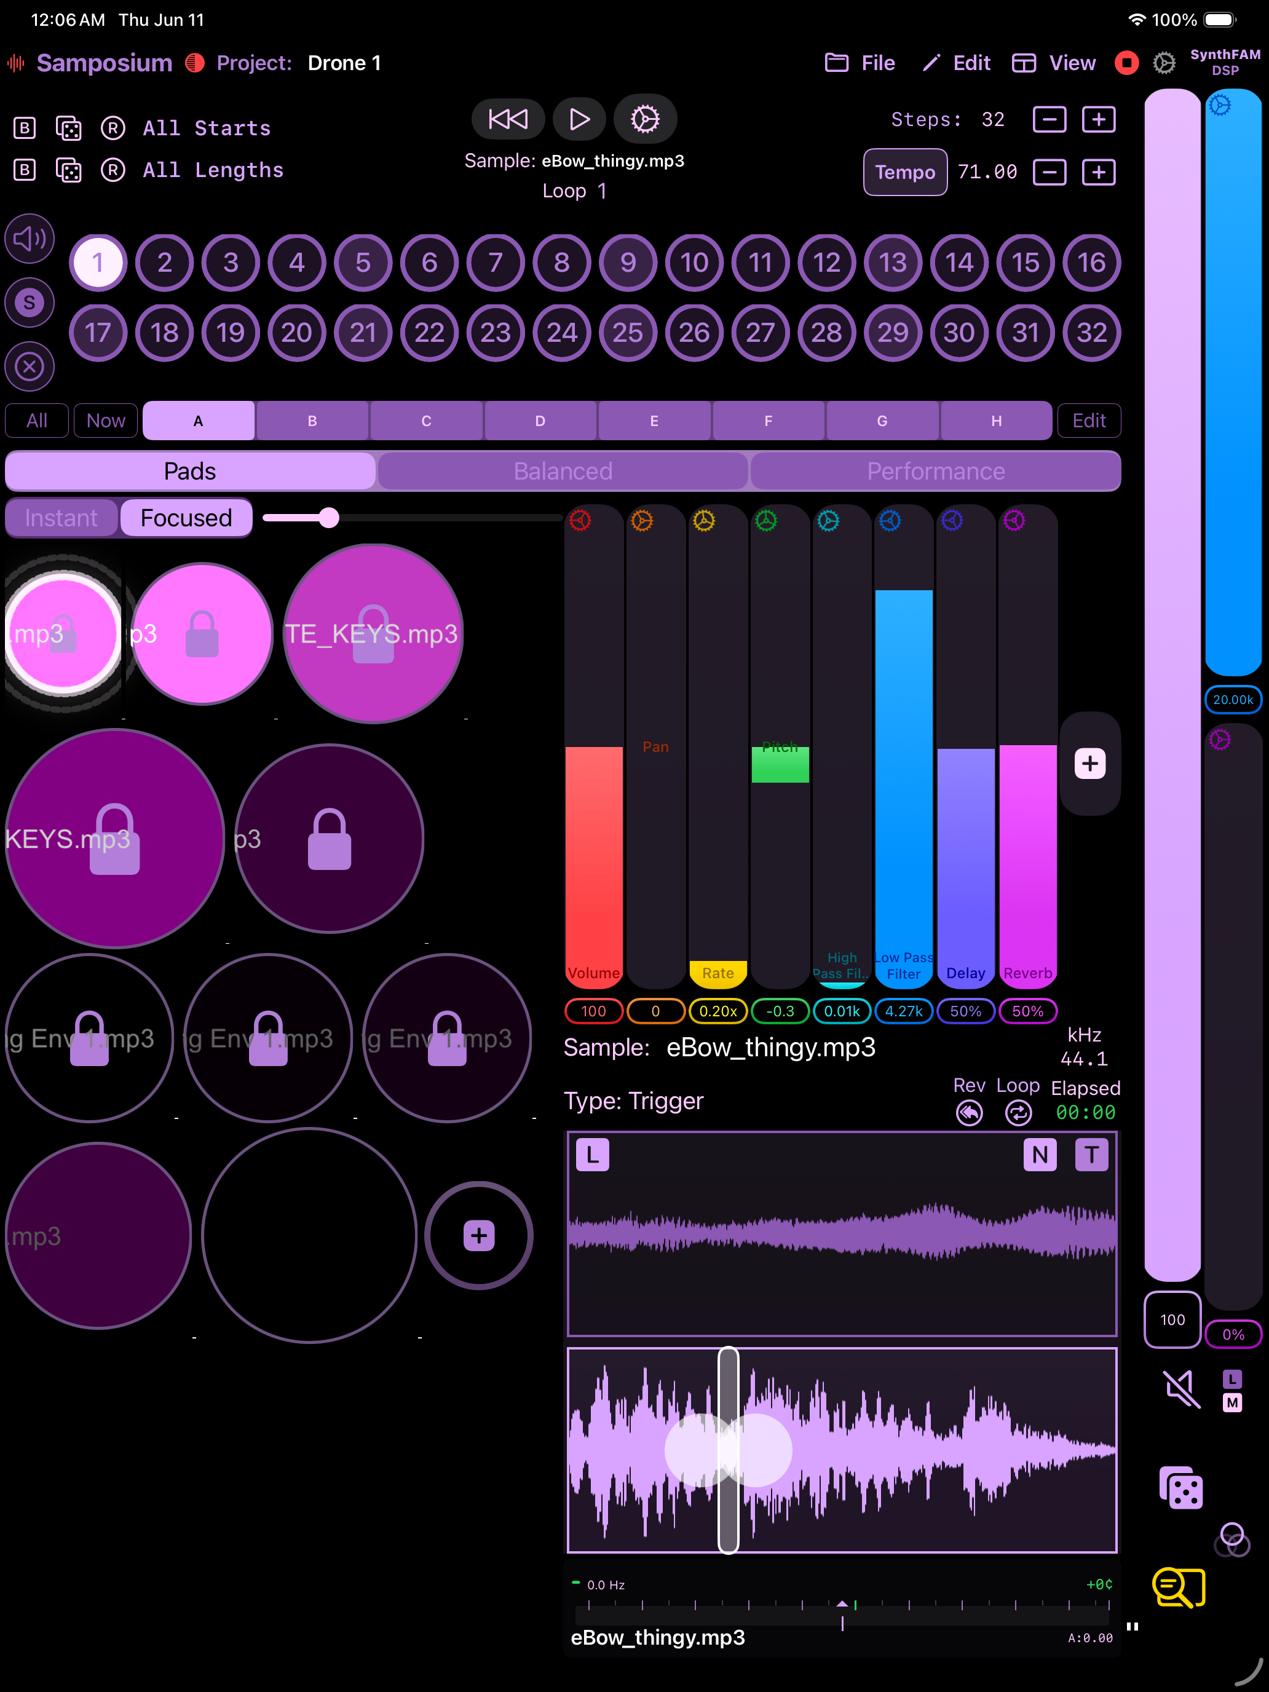Open Delay slider gear icon
1269x1692 pixels.
pos(952,521)
